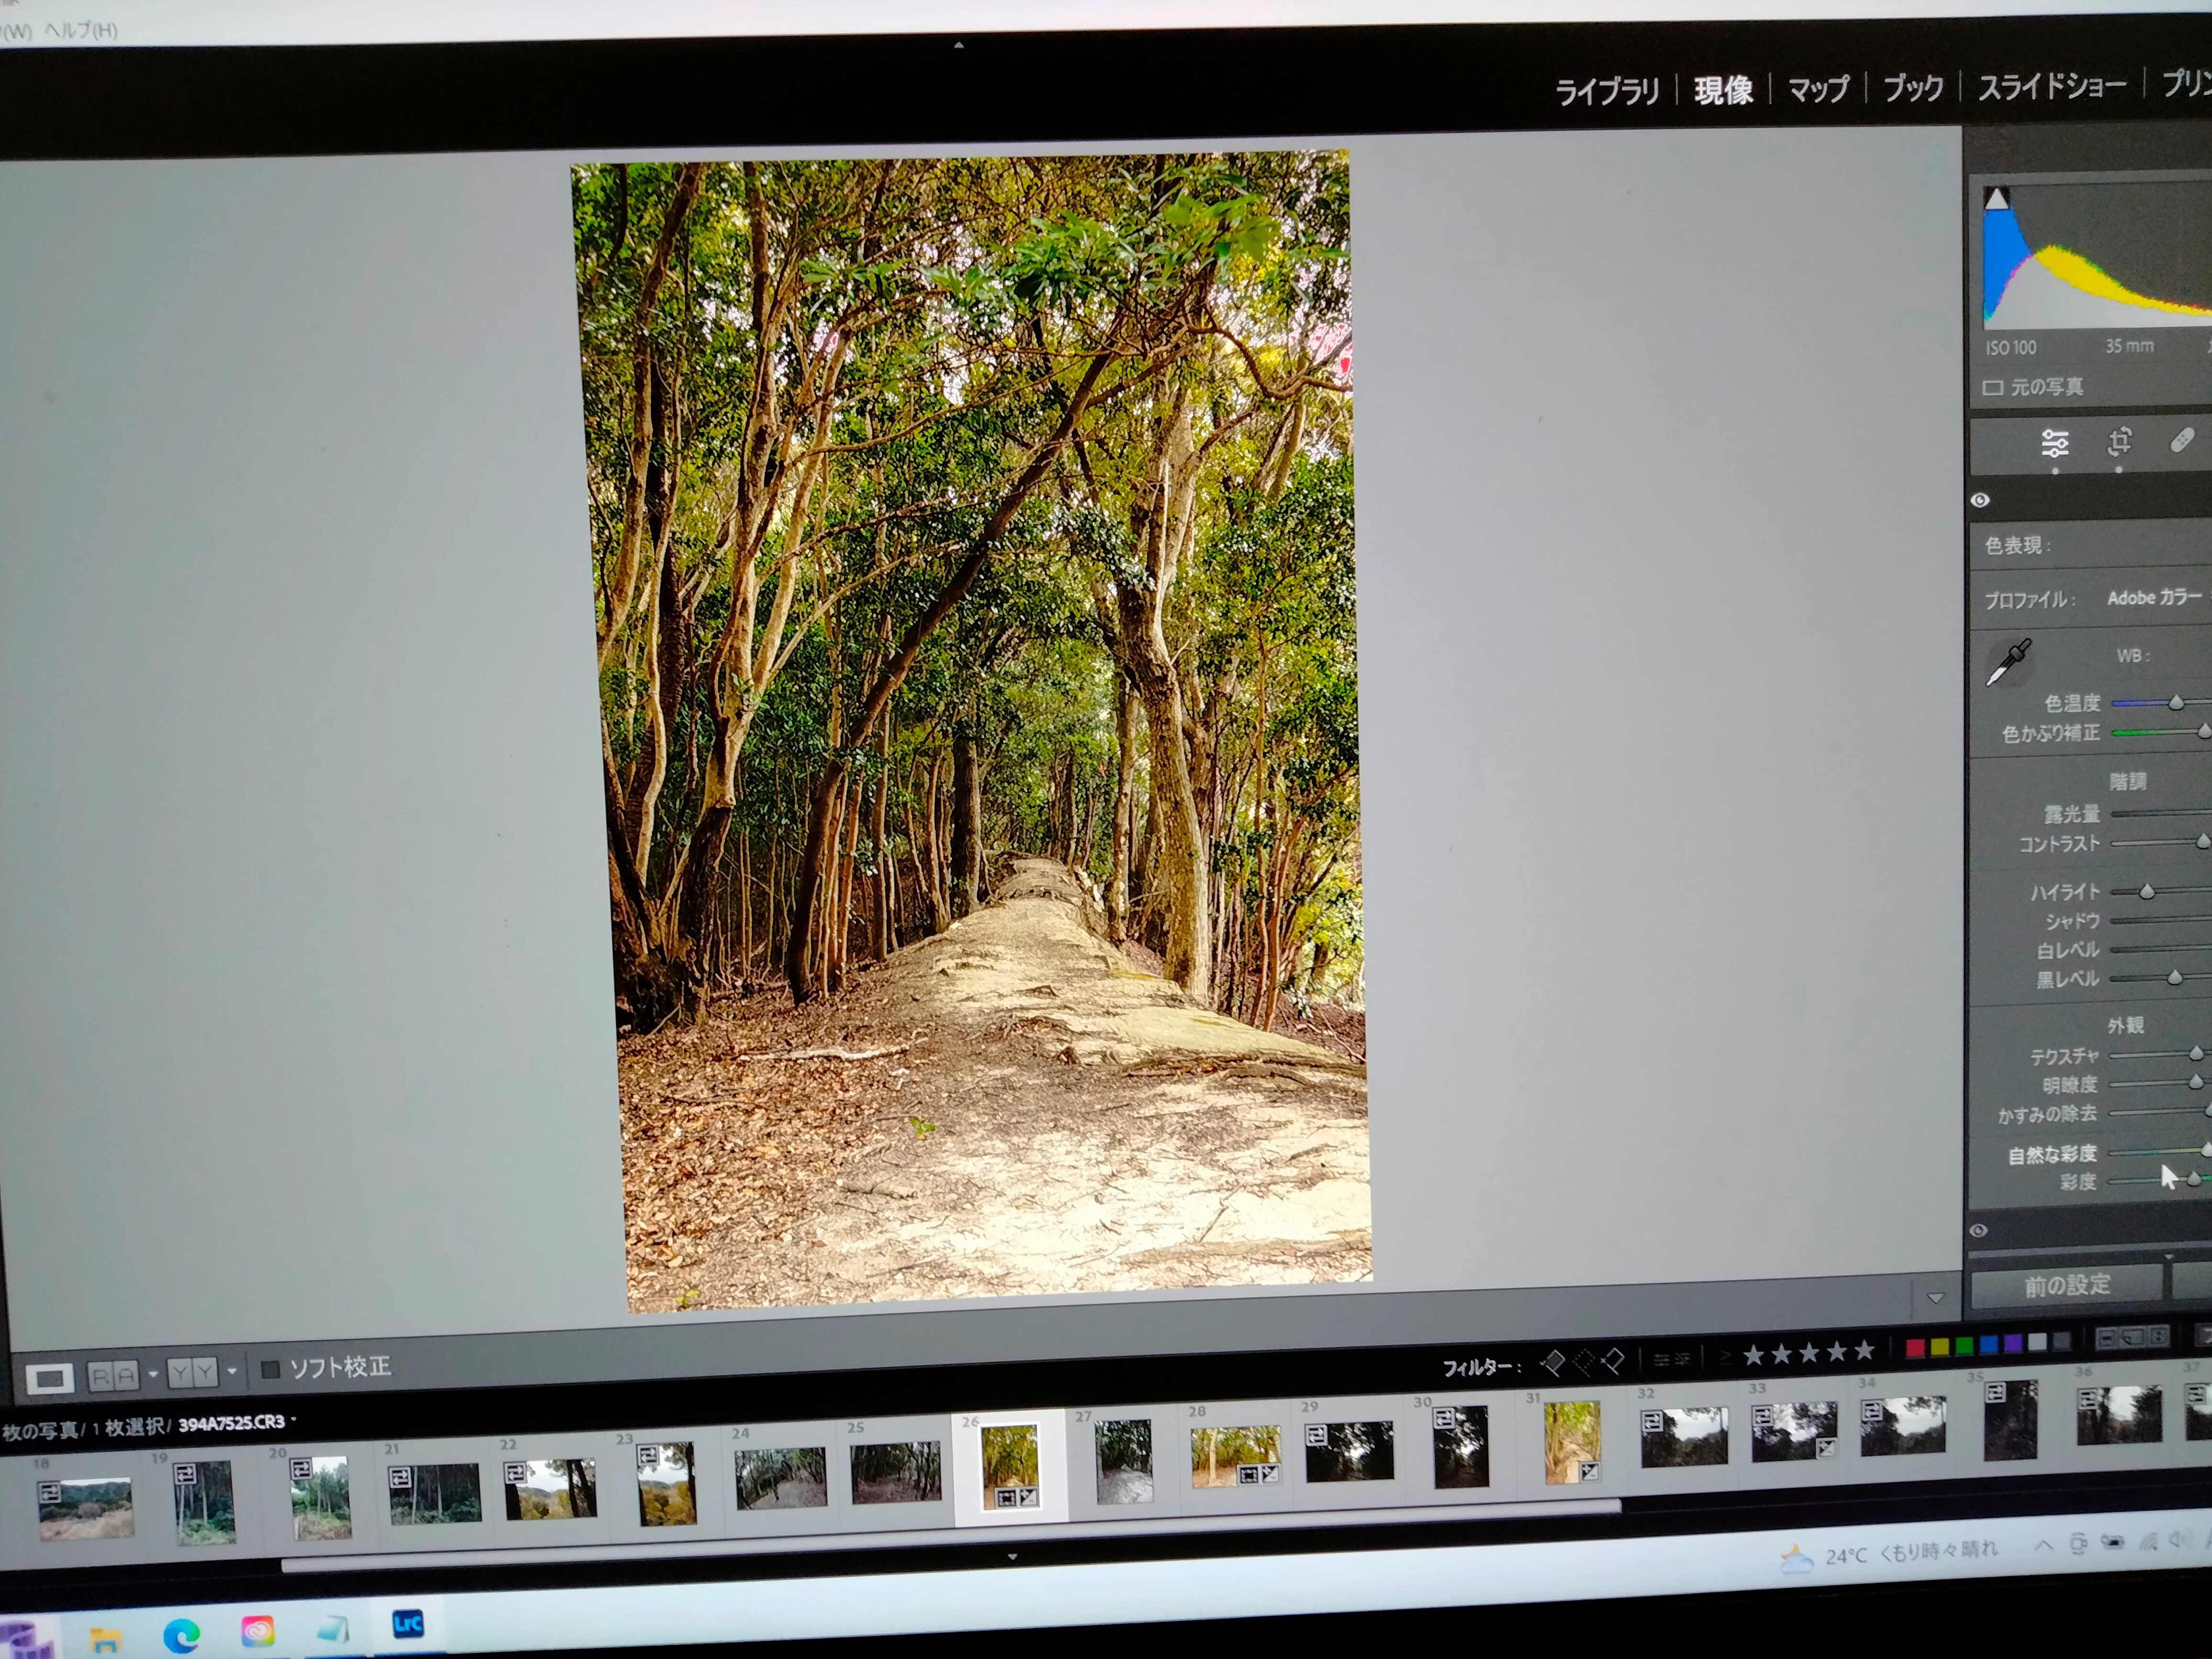Switch to the ライブラリ module
Image resolution: width=2212 pixels, height=1659 pixels.
(1607, 92)
